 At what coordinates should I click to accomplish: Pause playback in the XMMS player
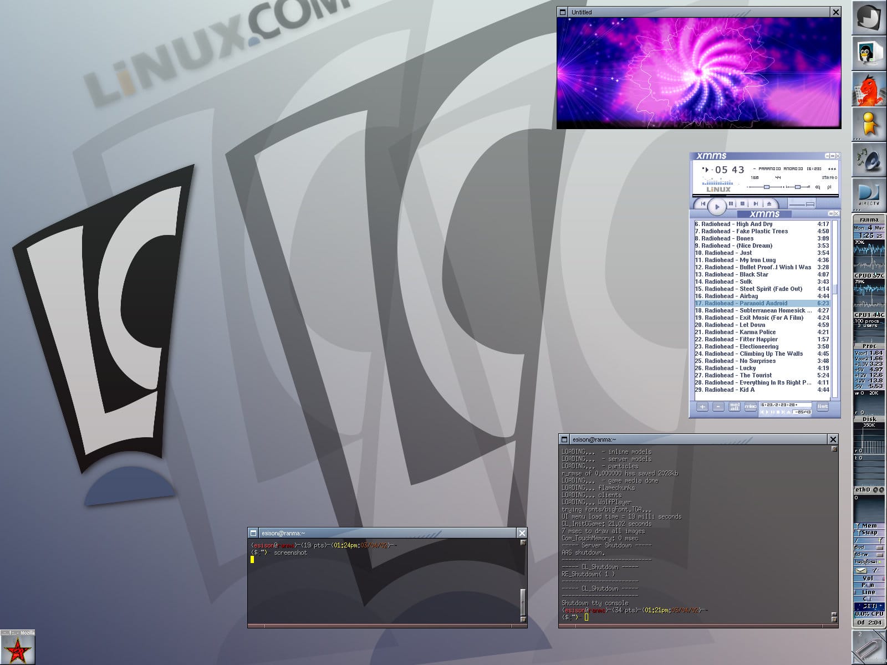pos(731,204)
